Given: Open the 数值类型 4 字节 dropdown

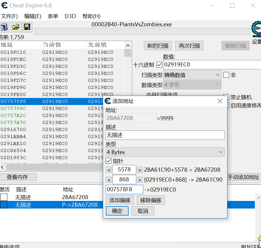Looking at the screenshot, I should click(x=192, y=85).
